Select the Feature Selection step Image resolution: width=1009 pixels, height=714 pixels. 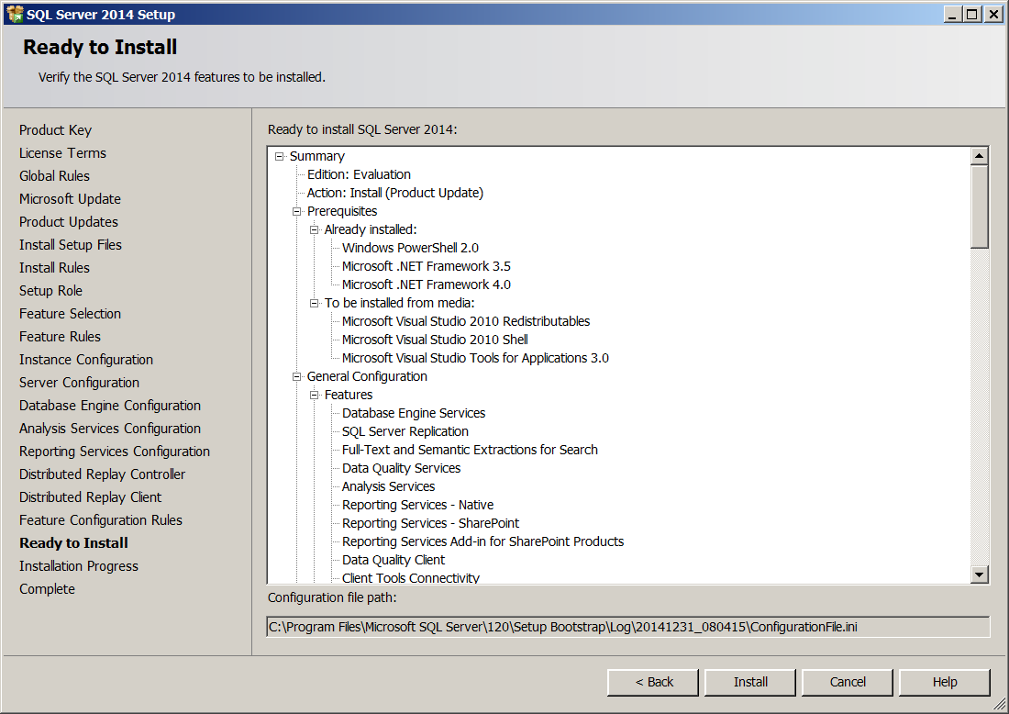tap(70, 314)
